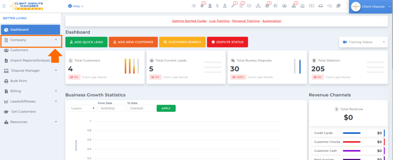The image size is (393, 160).
Task: Toggle the hamburger sidebar menu icon
Action: 4,6
